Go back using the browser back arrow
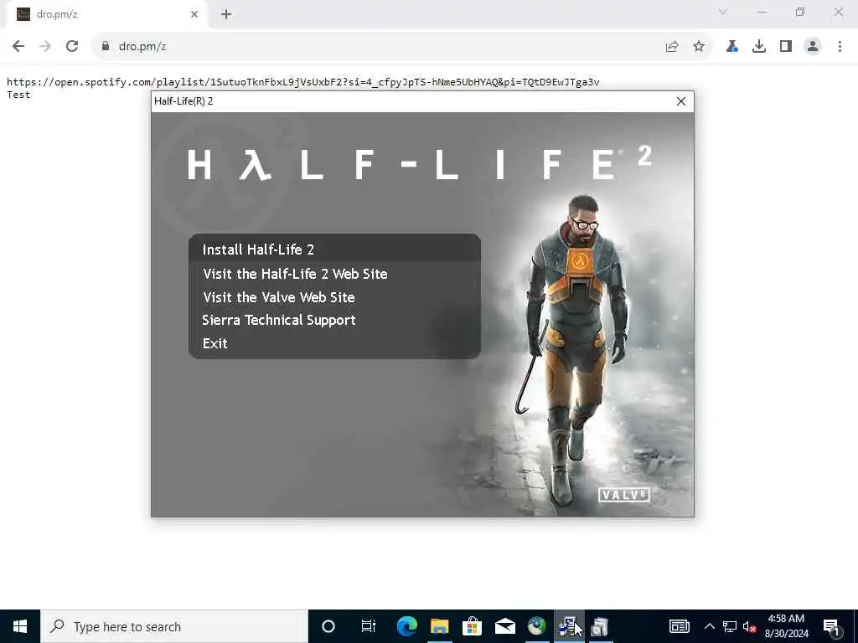This screenshot has height=643, width=858. [18, 47]
